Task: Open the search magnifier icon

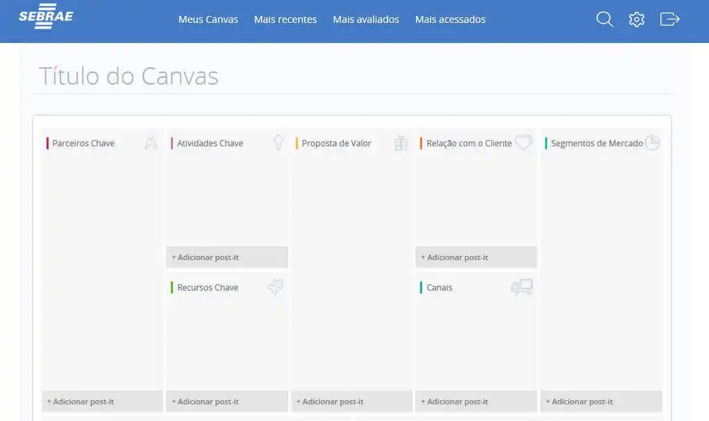Action: pos(603,19)
